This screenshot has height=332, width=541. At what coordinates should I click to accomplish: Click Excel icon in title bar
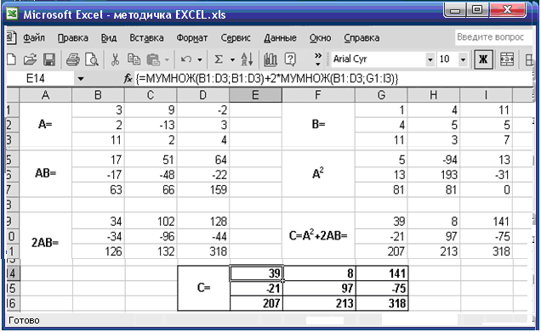coord(13,14)
